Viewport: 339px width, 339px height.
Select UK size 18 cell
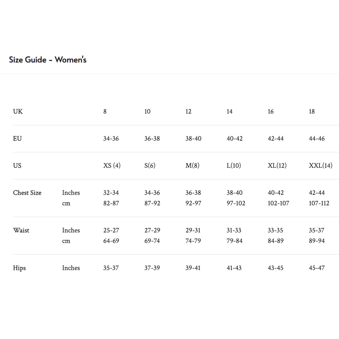coord(312,111)
